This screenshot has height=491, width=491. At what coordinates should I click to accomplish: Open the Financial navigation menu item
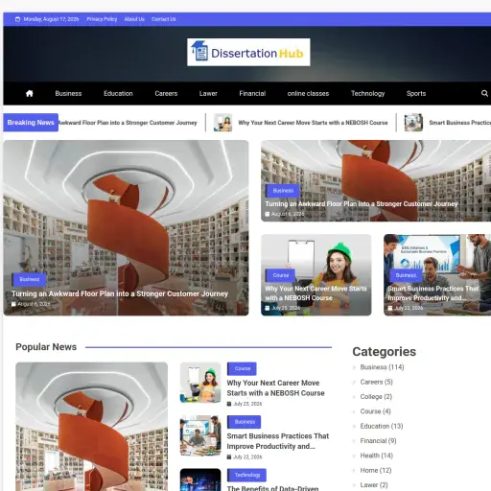252,94
